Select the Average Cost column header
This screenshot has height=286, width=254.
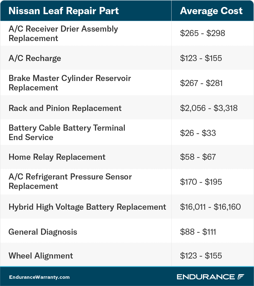[x=211, y=11]
